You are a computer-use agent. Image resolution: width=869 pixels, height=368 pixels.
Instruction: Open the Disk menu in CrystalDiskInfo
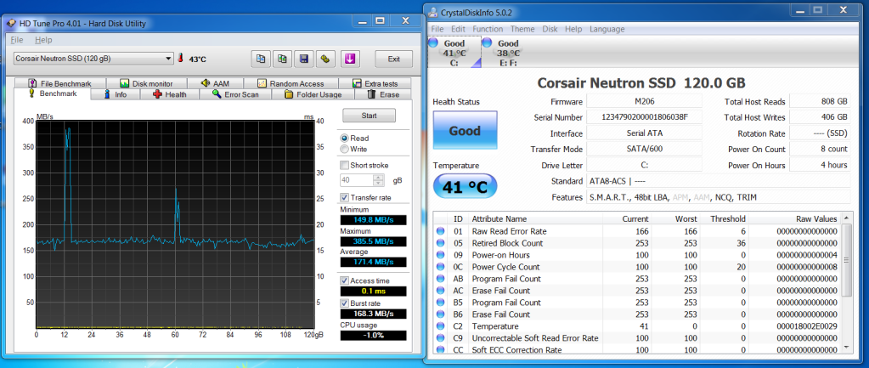pos(550,29)
